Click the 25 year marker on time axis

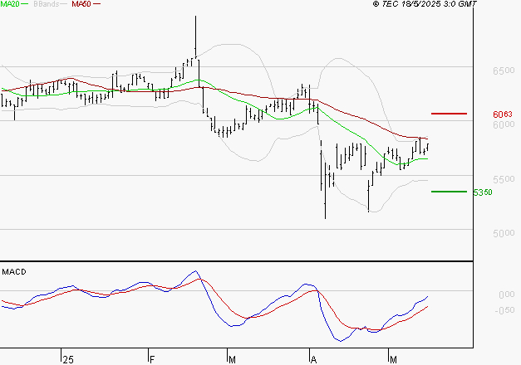68,359
